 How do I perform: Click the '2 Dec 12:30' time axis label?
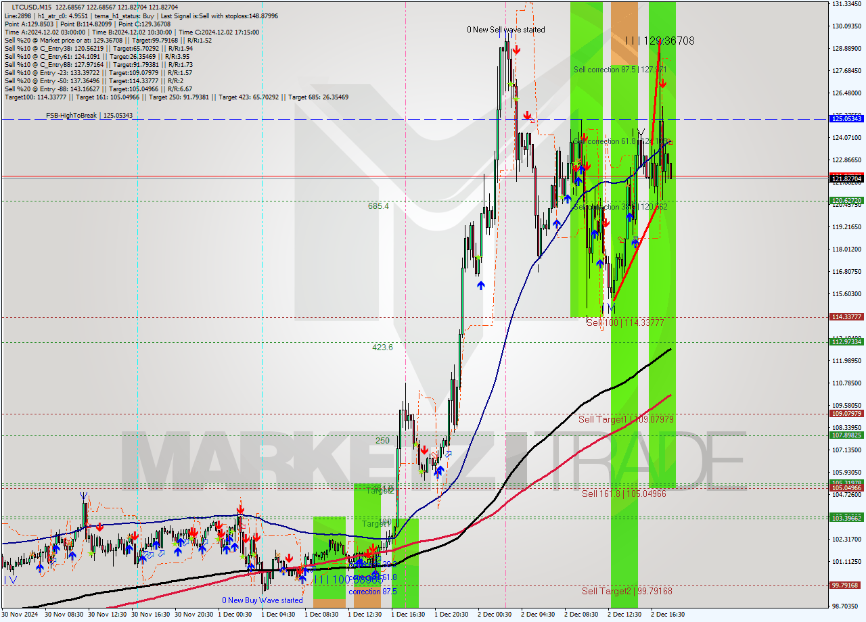(x=625, y=615)
